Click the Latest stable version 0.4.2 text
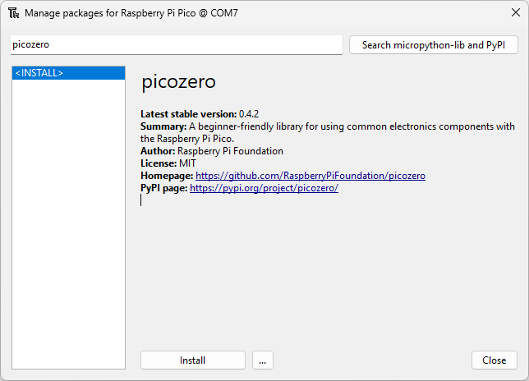 click(200, 114)
